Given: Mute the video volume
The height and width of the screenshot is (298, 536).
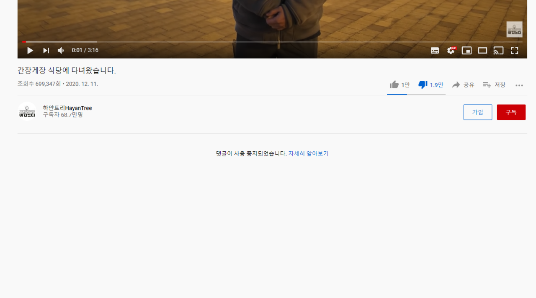Looking at the screenshot, I should tap(61, 51).
